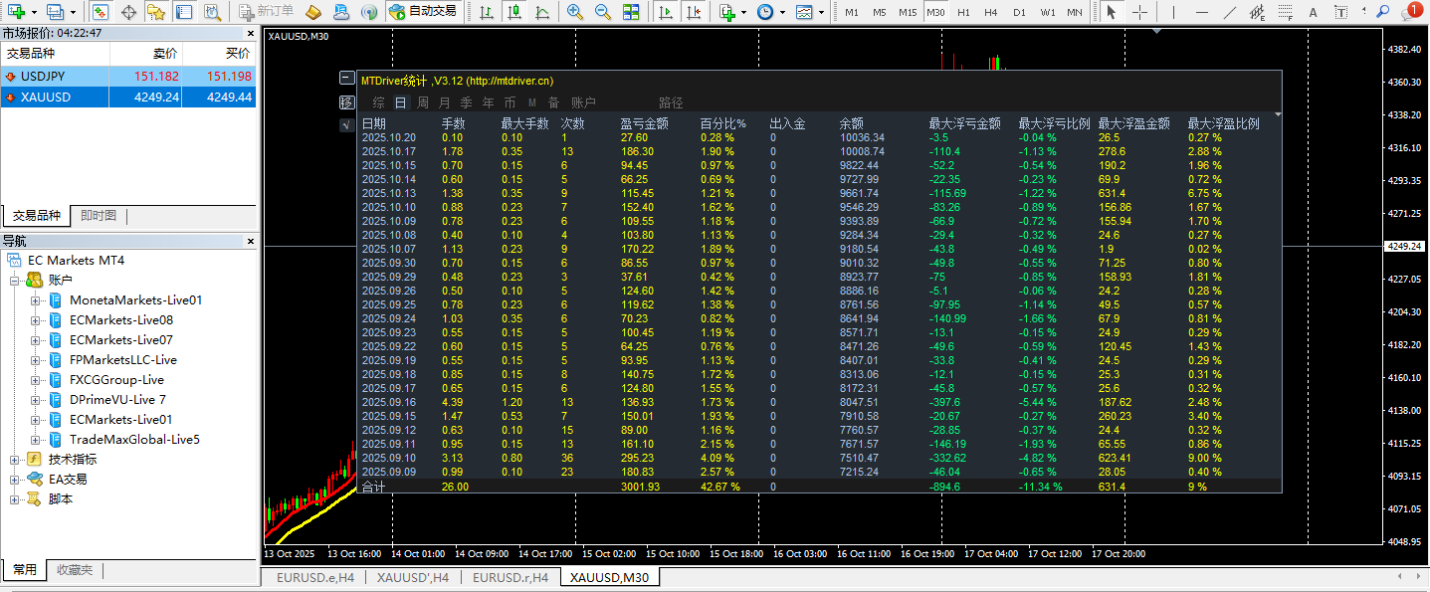
Task: Switch to the 即时图 tab
Action: pos(99,215)
